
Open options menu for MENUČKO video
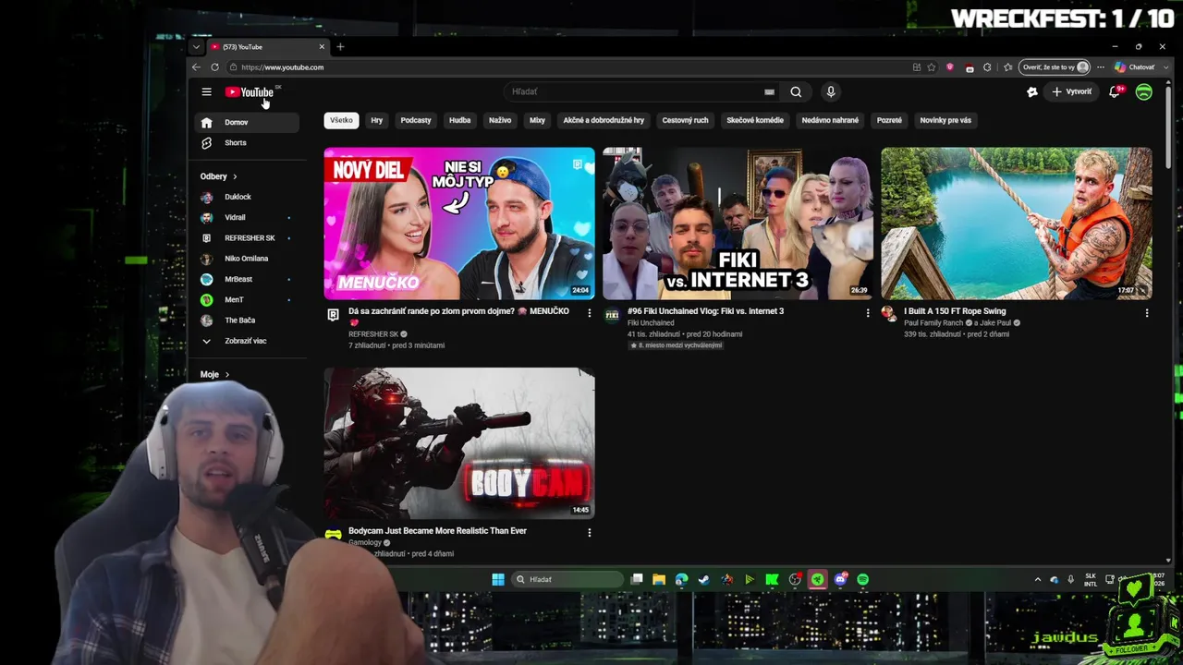pos(589,313)
